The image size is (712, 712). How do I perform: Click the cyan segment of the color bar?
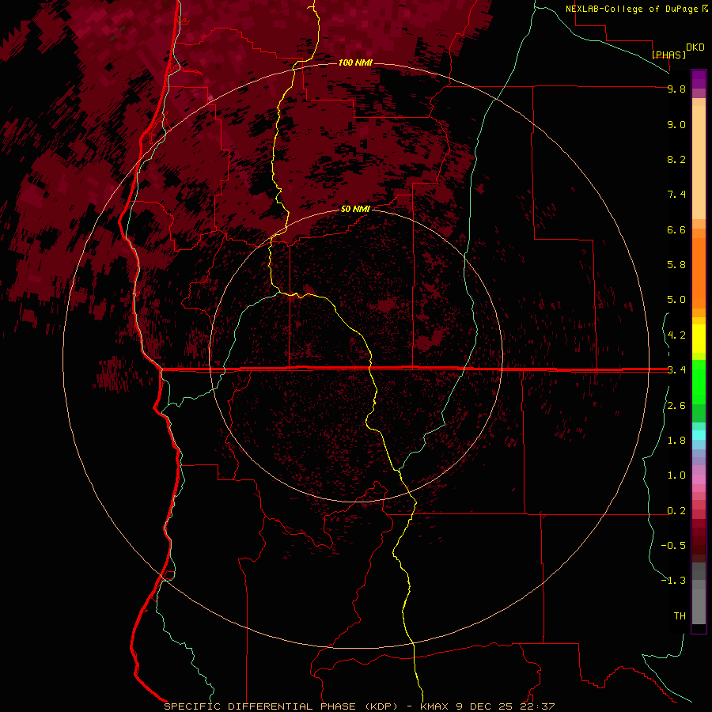699,435
